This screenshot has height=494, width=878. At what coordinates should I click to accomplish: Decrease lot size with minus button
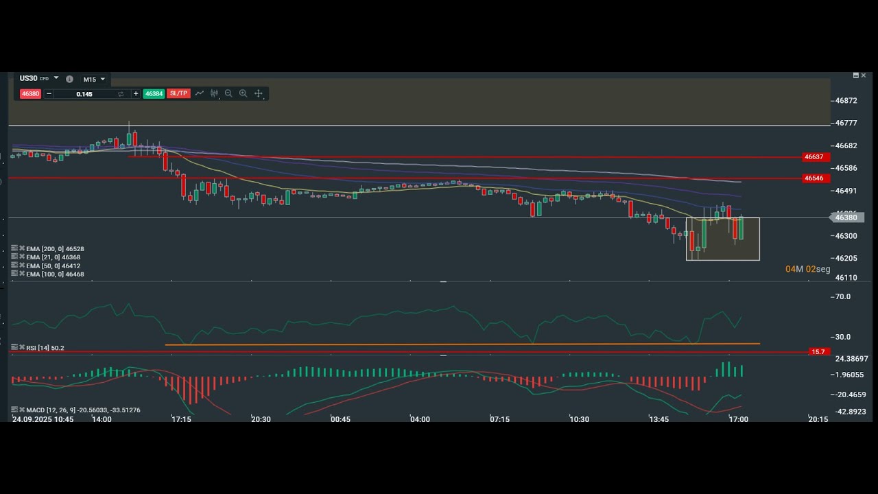[x=49, y=94]
